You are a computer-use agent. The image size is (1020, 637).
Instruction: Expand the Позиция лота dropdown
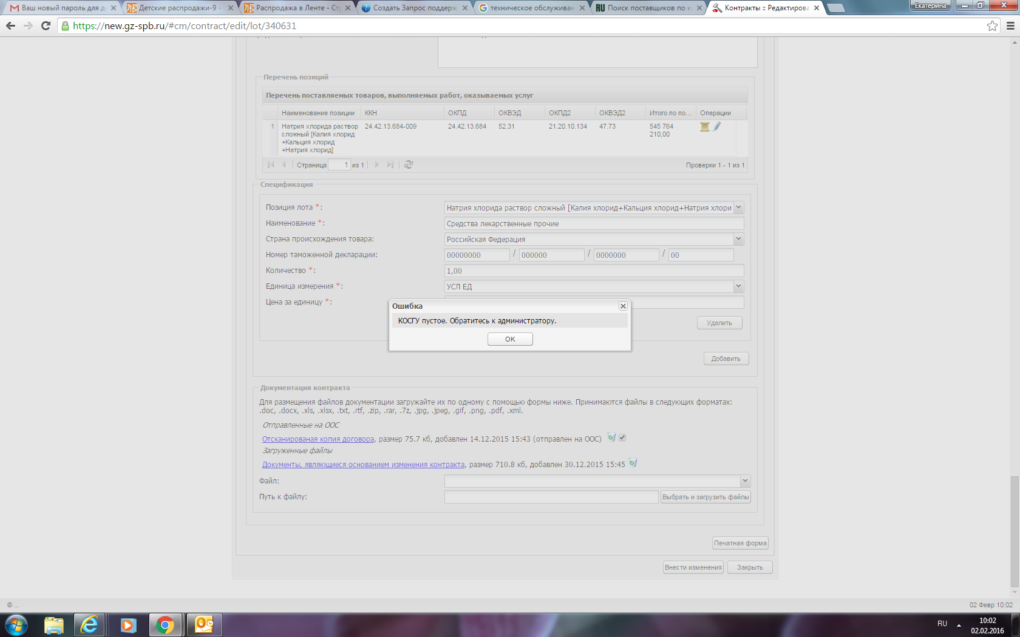tap(738, 207)
